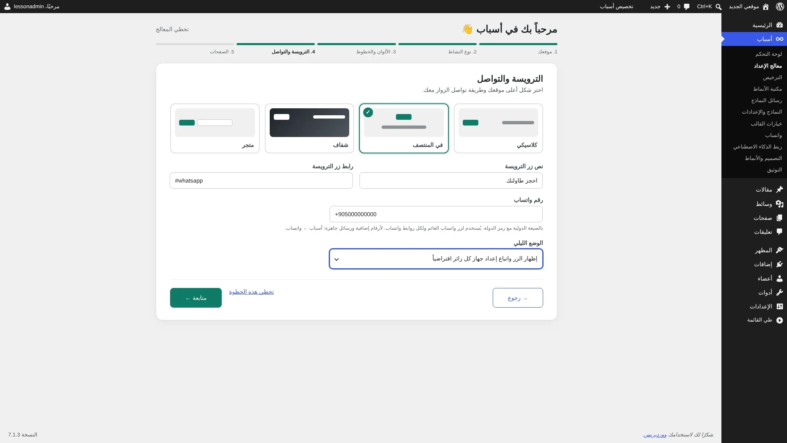This screenshot has height=443, width=787.
Task: Open the comments bubble icon in admin bar
Action: pyautogui.click(x=687, y=7)
